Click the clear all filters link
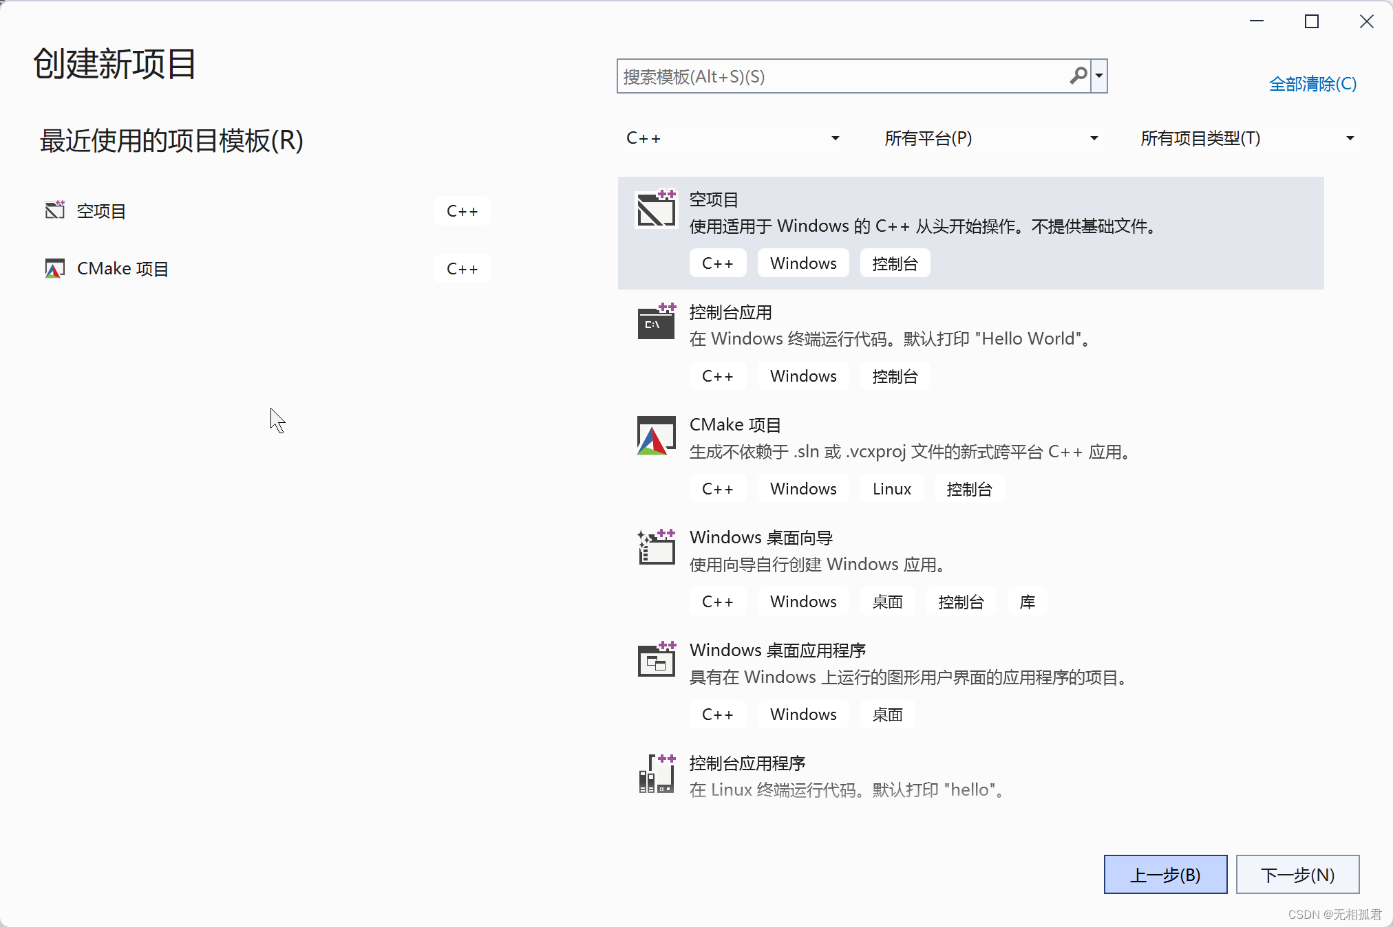Screen dimensions: 1393x927 click(x=1312, y=84)
